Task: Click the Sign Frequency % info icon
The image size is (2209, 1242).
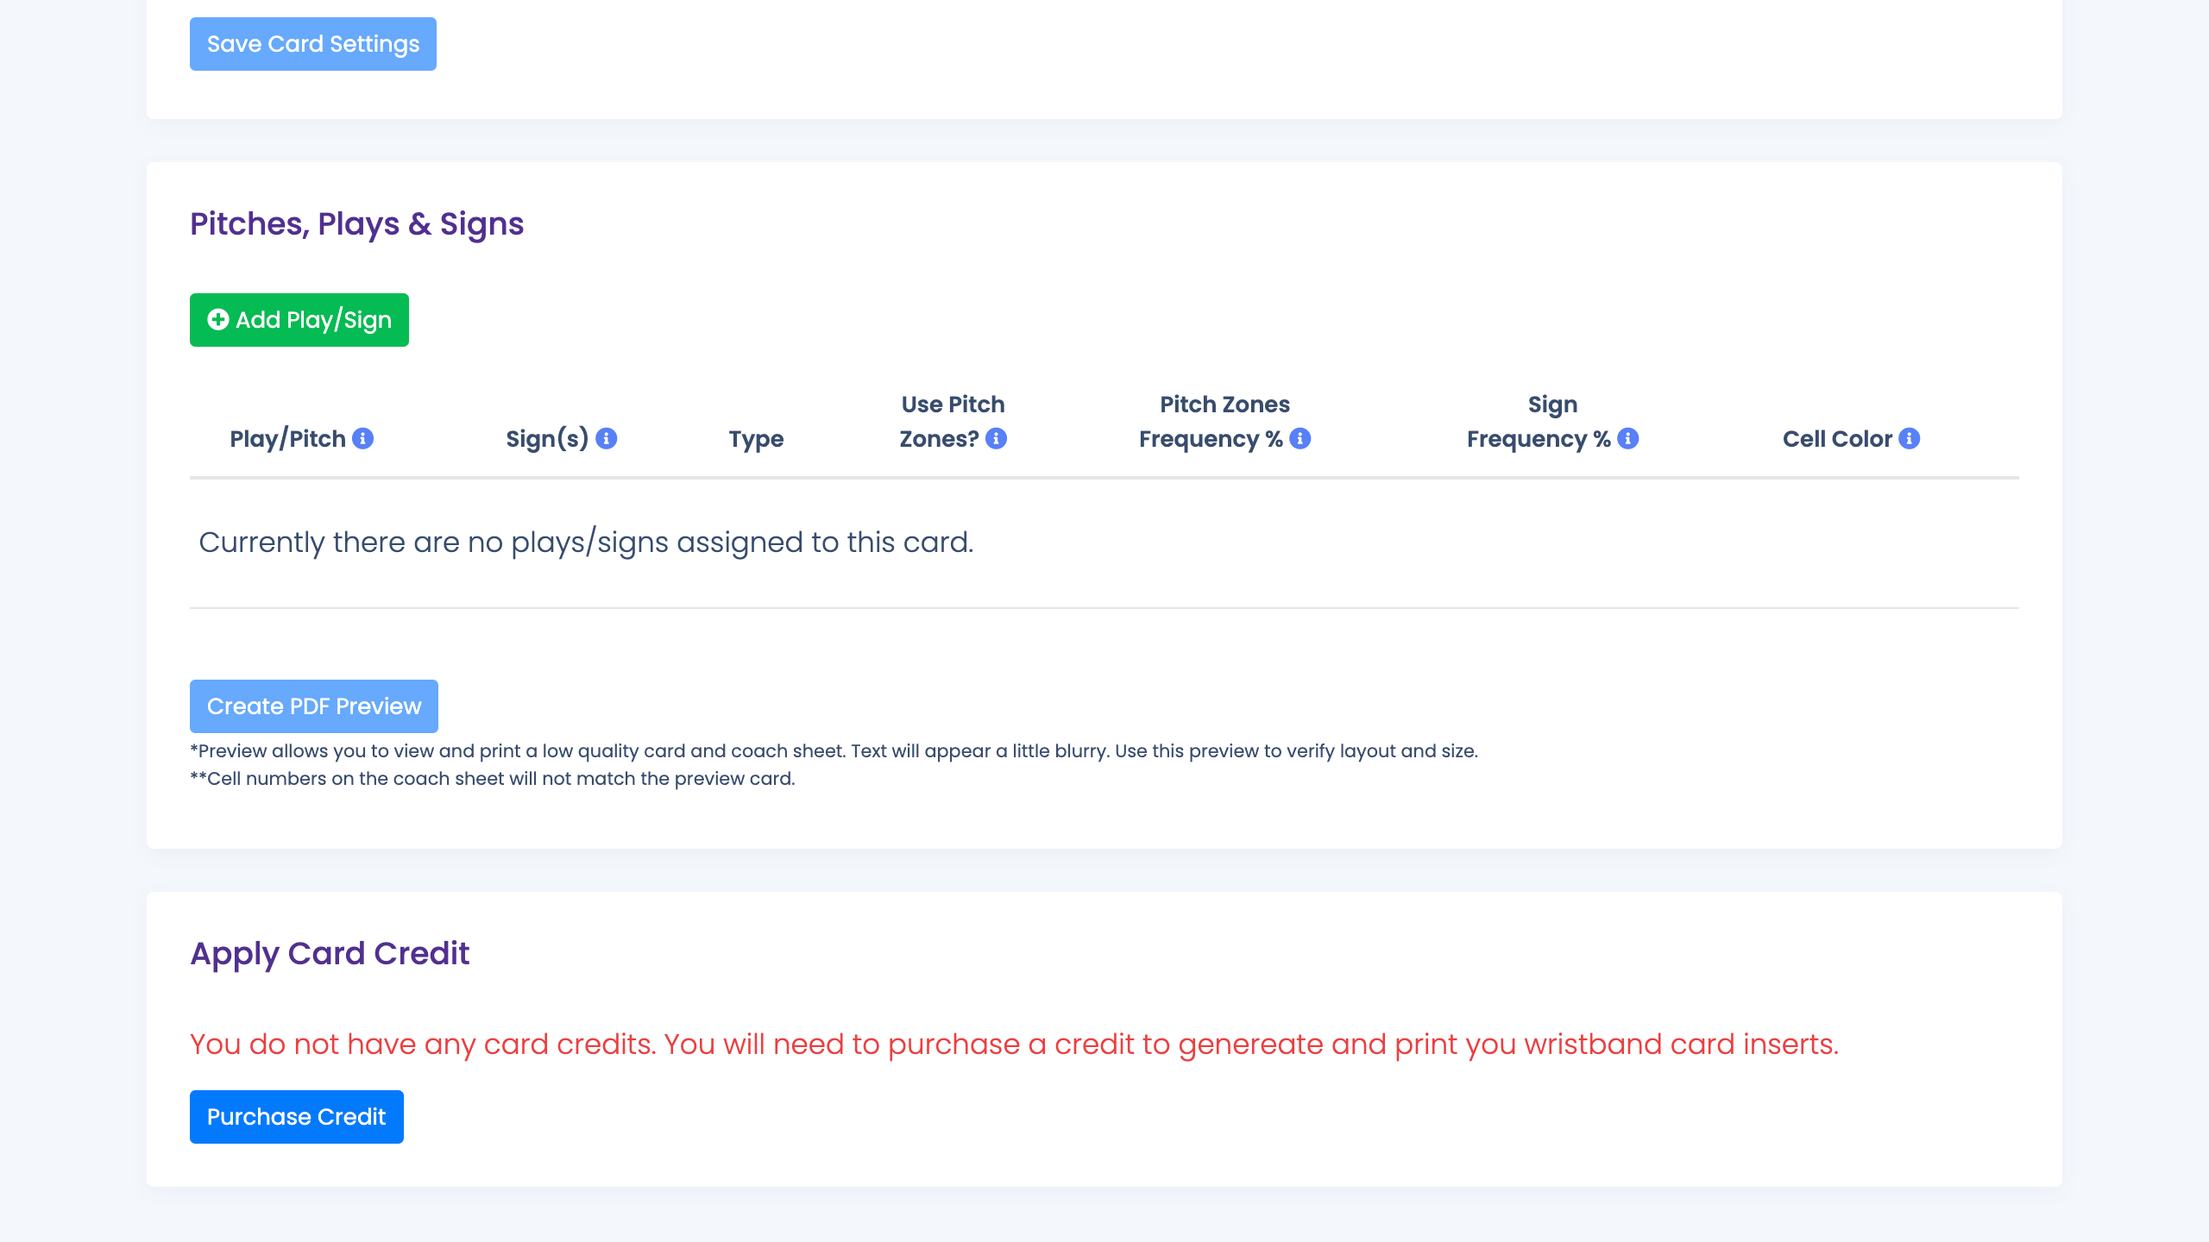Action: [x=1628, y=439]
